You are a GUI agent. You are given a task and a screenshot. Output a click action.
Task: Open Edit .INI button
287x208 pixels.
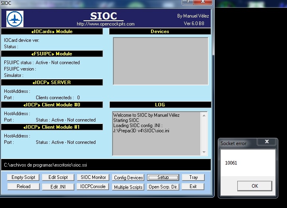click(x=58, y=187)
